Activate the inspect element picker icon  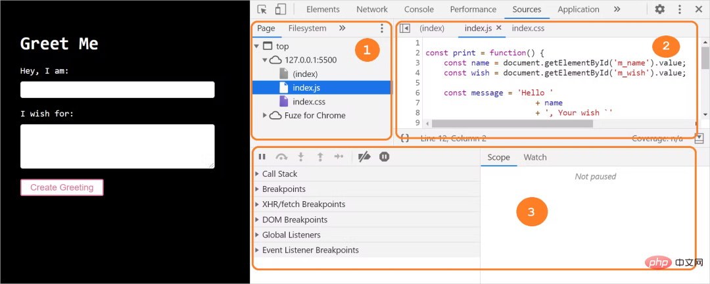262,9
